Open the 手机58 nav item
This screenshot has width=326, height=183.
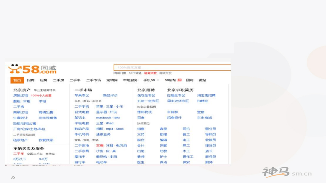149,80
